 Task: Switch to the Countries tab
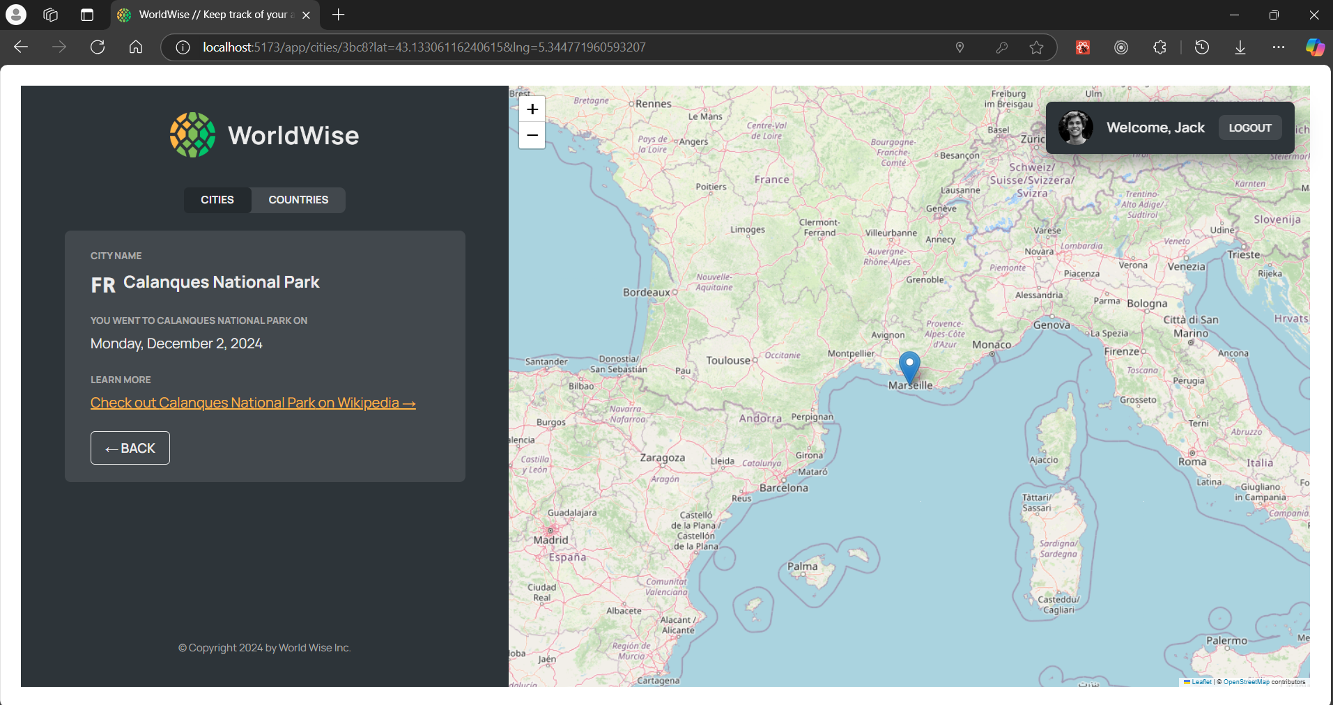(x=298, y=200)
